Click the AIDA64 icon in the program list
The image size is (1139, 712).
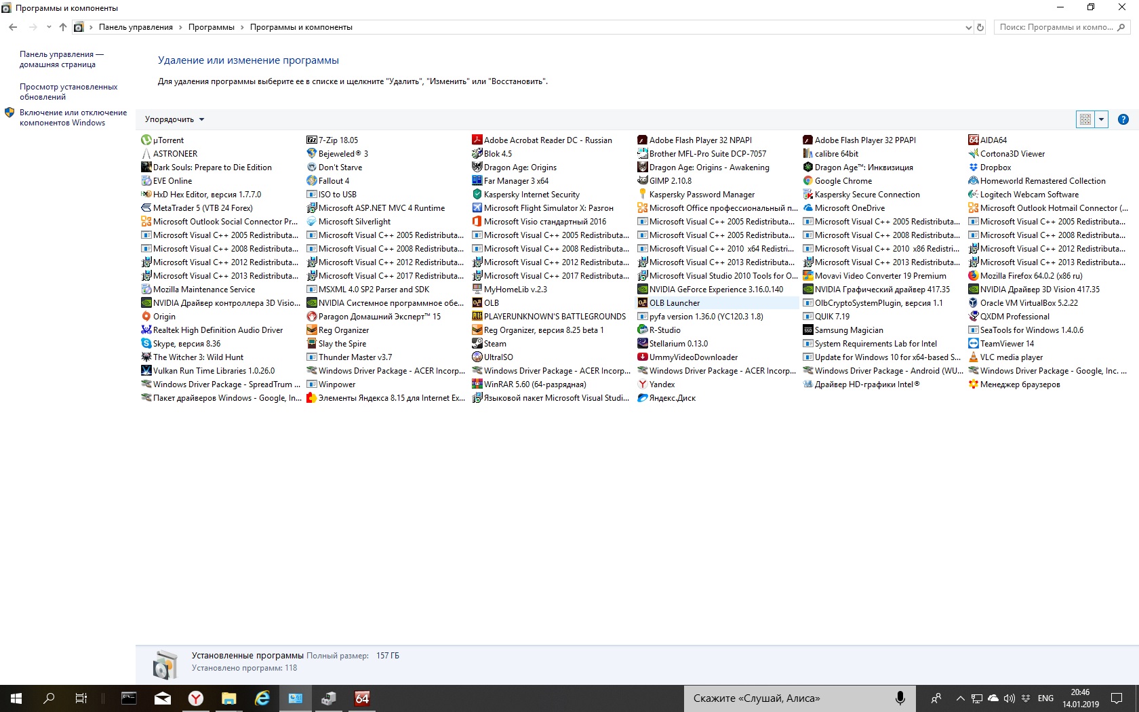click(974, 140)
